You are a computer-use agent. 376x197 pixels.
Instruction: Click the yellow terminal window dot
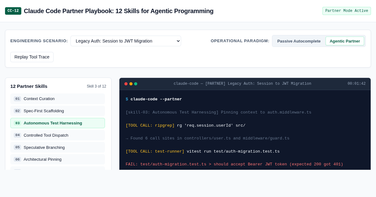pyautogui.click(x=131, y=84)
